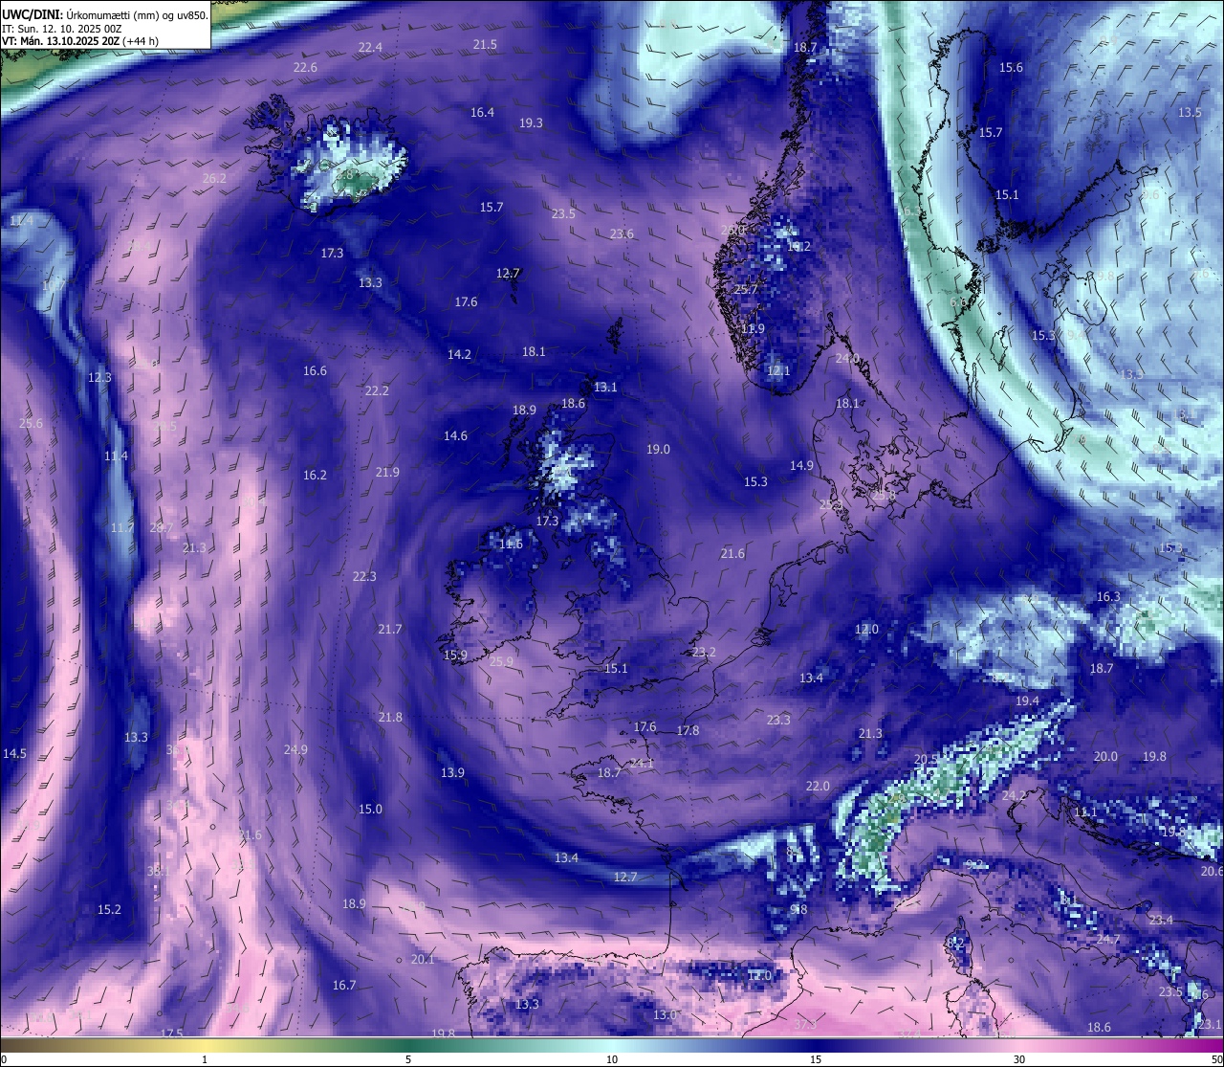The width and height of the screenshot is (1224, 1067).
Task: Click the value 24.0 on the map
Action: pos(847,358)
